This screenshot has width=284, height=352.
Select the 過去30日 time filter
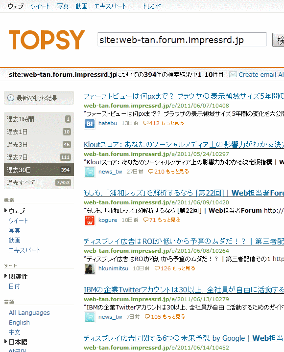tap(39, 170)
